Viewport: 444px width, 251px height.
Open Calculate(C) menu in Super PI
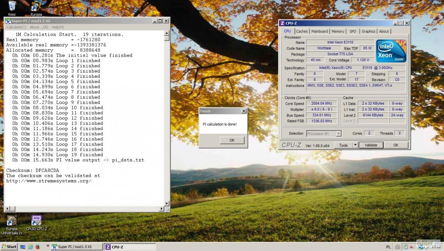pos(16,27)
